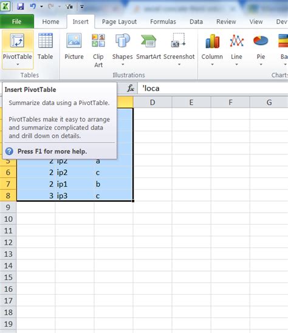Screen dimensions: 288x333
Task: Click the fx insert function button
Action: pos(131,88)
